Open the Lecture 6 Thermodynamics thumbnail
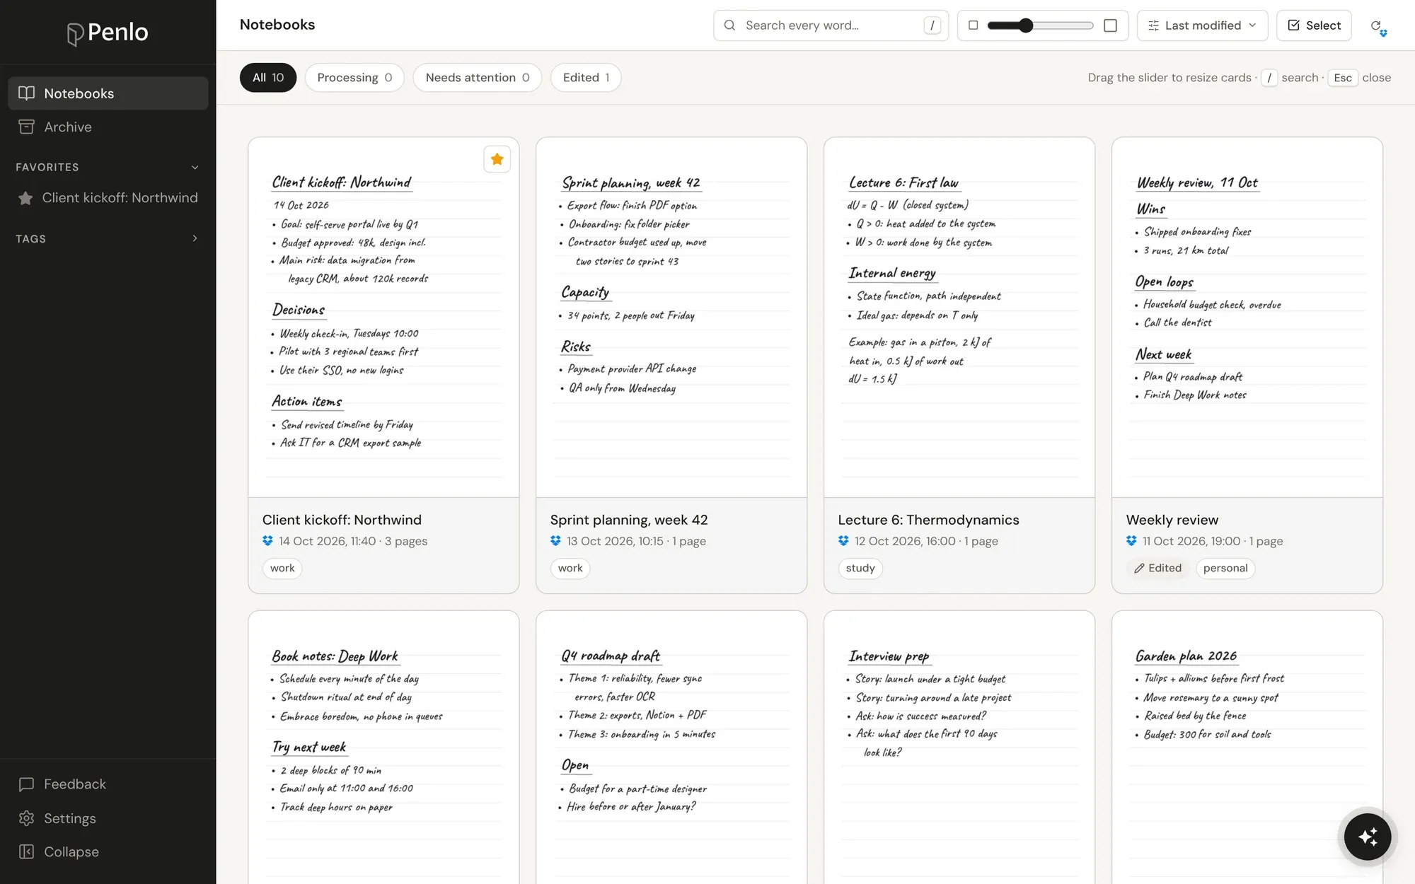1415x884 pixels. tap(959, 318)
